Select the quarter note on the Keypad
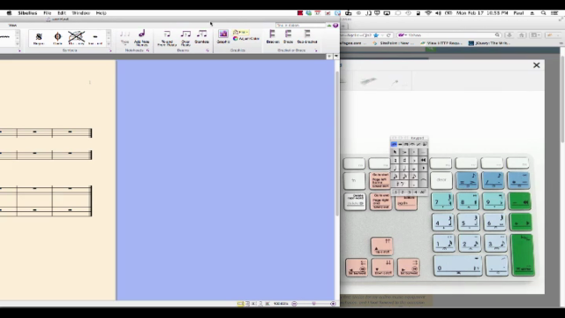Screen dimensions: 565x318 click(x=395, y=168)
